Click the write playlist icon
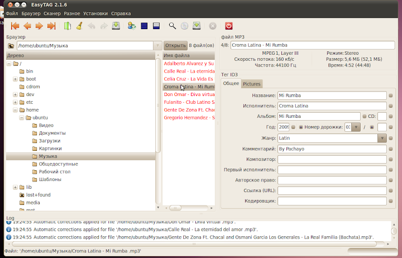The height and width of the screenshot is (258, 402). pos(197,26)
